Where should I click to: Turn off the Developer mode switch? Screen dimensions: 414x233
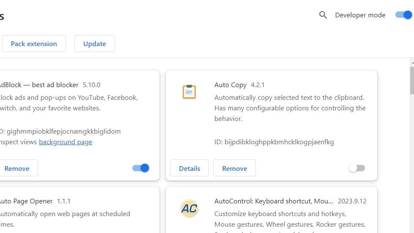coord(403,15)
